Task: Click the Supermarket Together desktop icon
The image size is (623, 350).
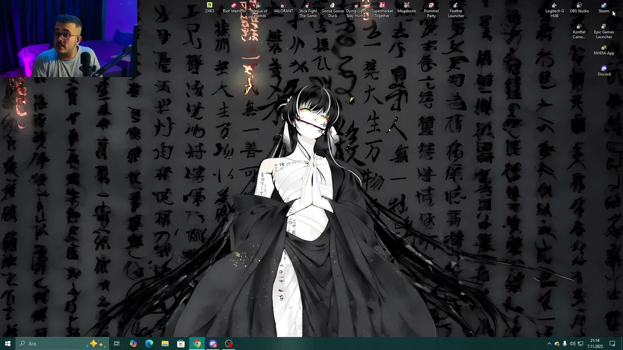Action: pyautogui.click(x=382, y=10)
